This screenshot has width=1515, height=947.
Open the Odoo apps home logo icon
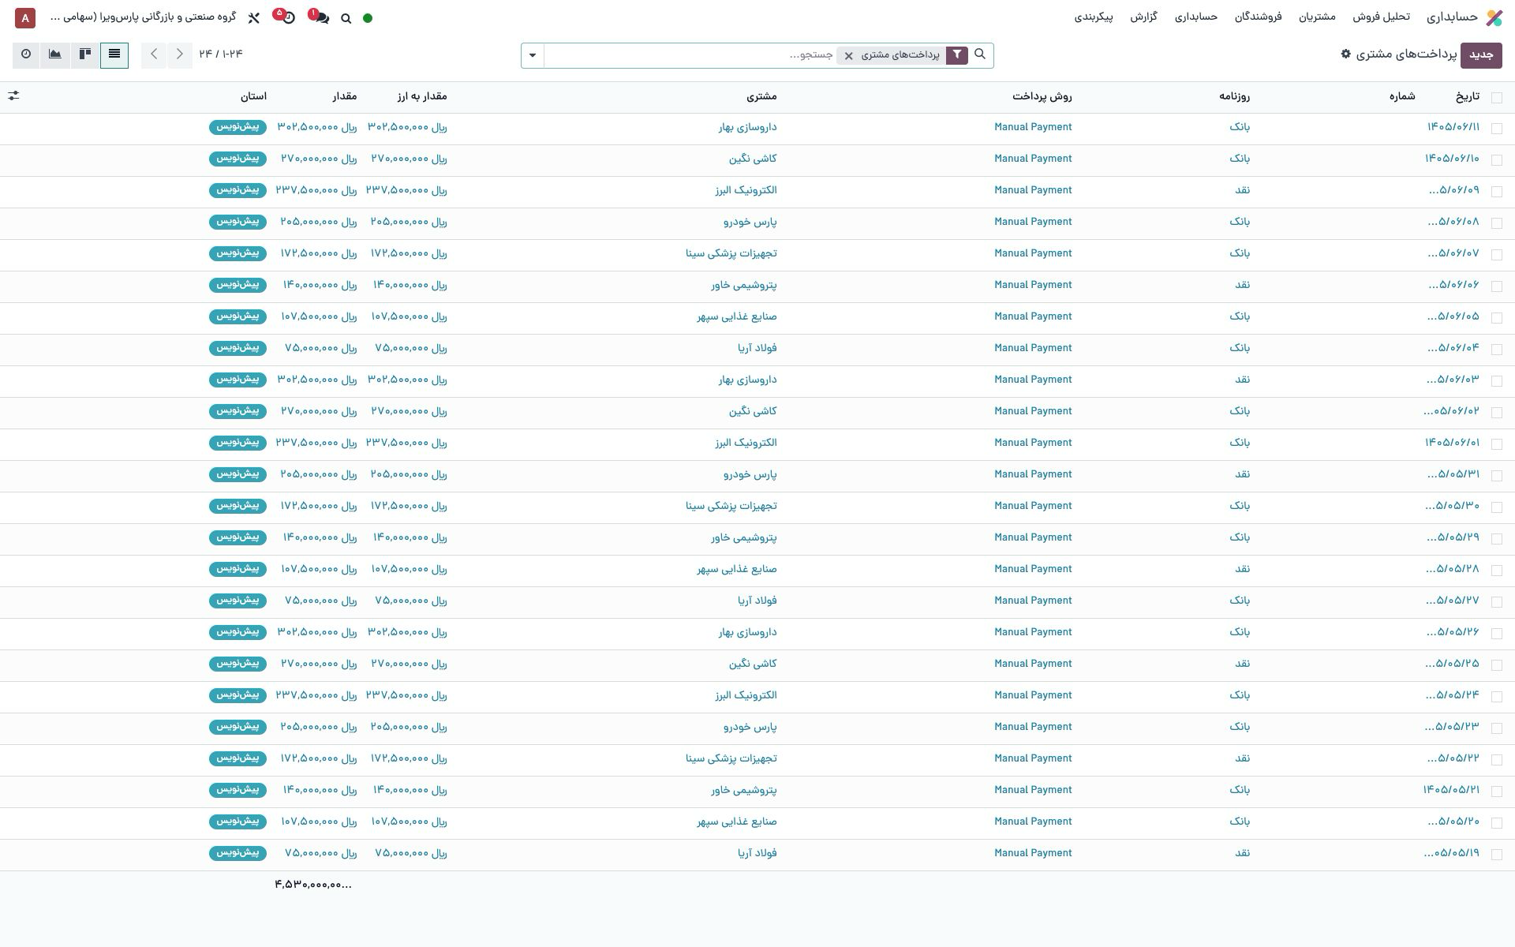1494,17
